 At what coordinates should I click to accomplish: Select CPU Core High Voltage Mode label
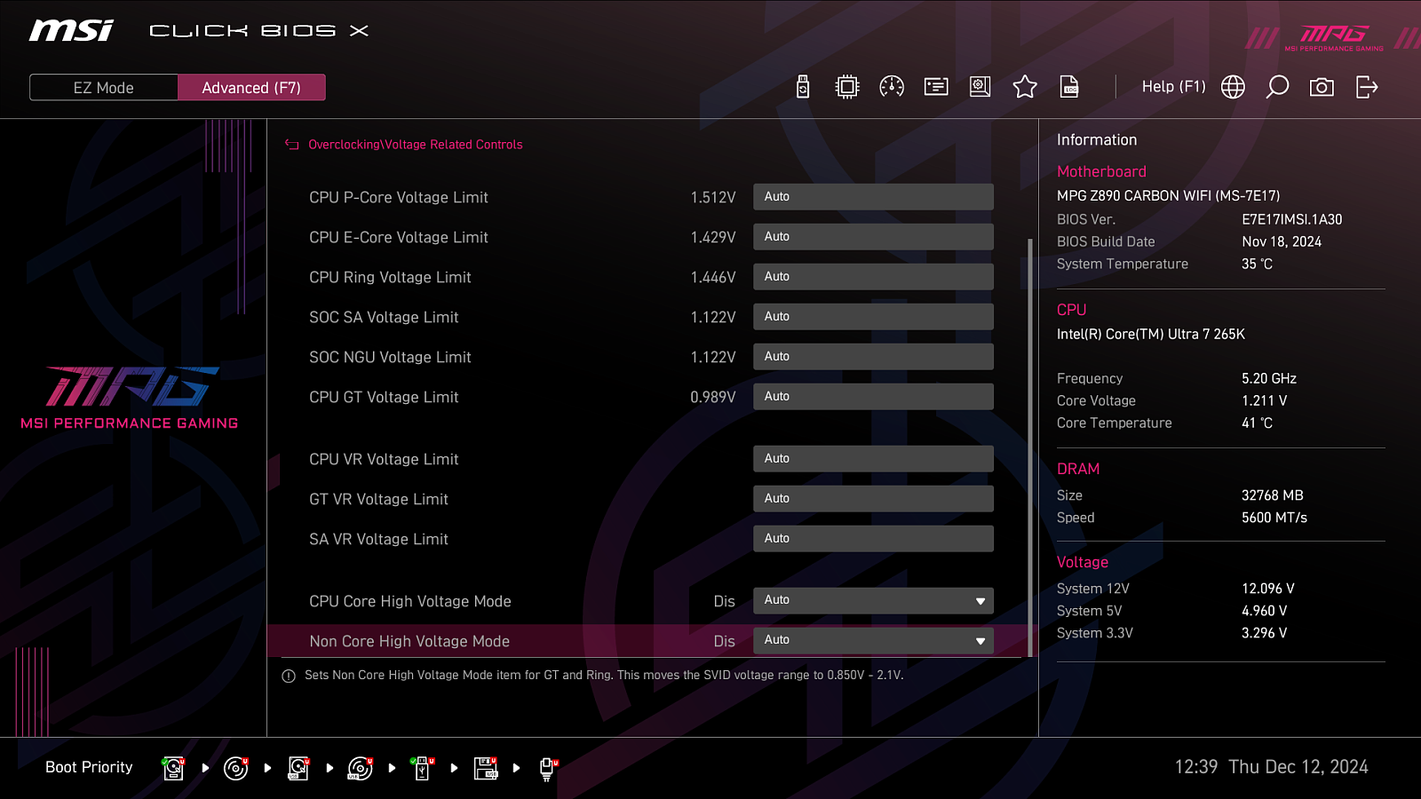(x=409, y=601)
